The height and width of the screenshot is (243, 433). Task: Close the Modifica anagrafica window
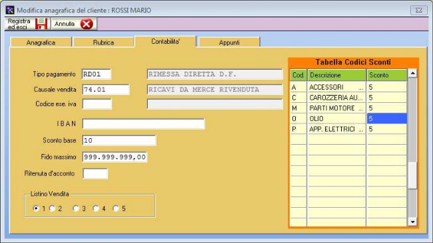418,10
